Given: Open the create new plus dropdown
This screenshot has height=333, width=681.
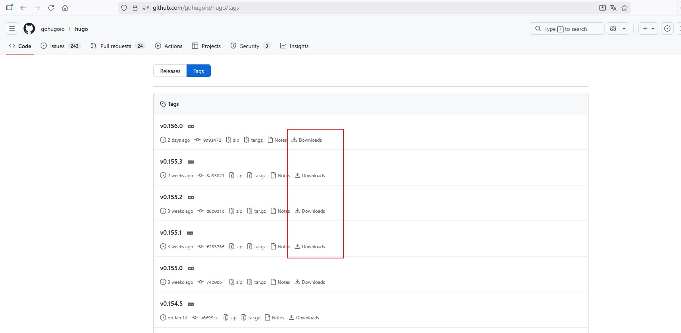Looking at the screenshot, I should [x=648, y=28].
